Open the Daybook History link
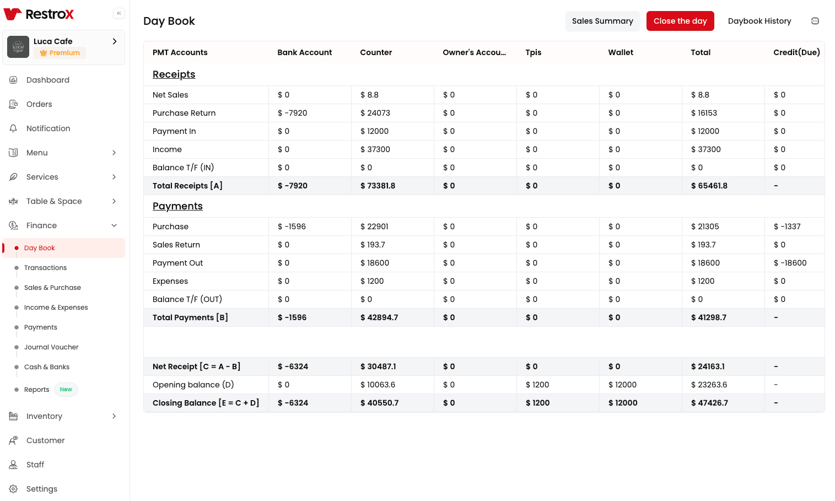Viewport: 835px width, 501px height. coord(759,21)
